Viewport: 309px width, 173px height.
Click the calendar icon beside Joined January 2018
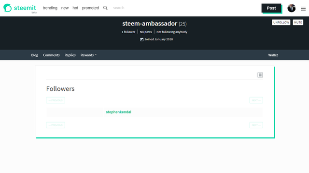[x=141, y=39]
